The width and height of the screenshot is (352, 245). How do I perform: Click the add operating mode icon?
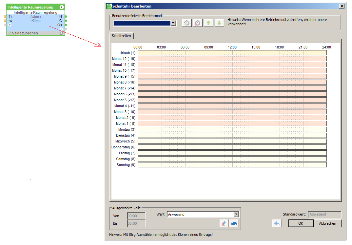point(187,23)
